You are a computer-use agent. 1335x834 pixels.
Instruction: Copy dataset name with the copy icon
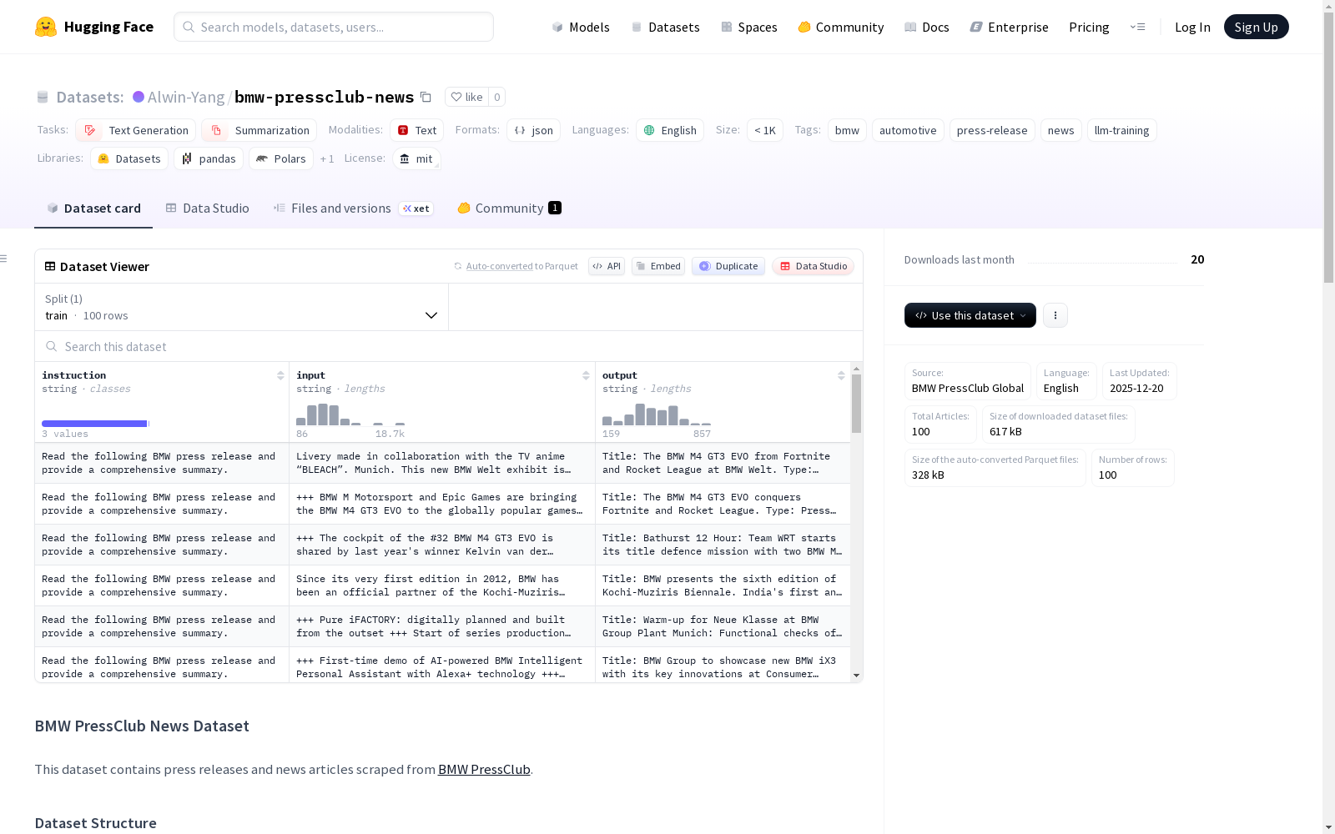[x=426, y=97]
